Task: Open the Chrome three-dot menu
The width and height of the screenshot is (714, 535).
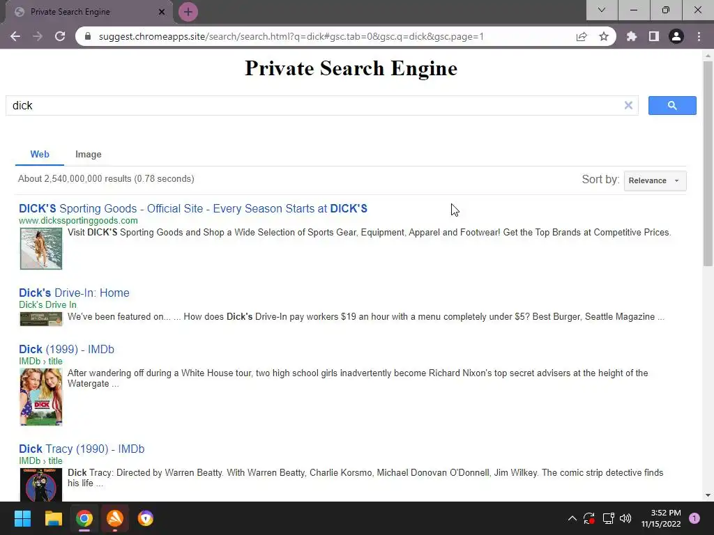Action: click(699, 36)
